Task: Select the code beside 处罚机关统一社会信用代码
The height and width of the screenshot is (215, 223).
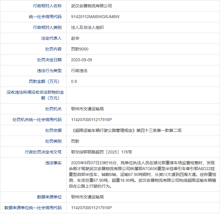Action: (91, 120)
